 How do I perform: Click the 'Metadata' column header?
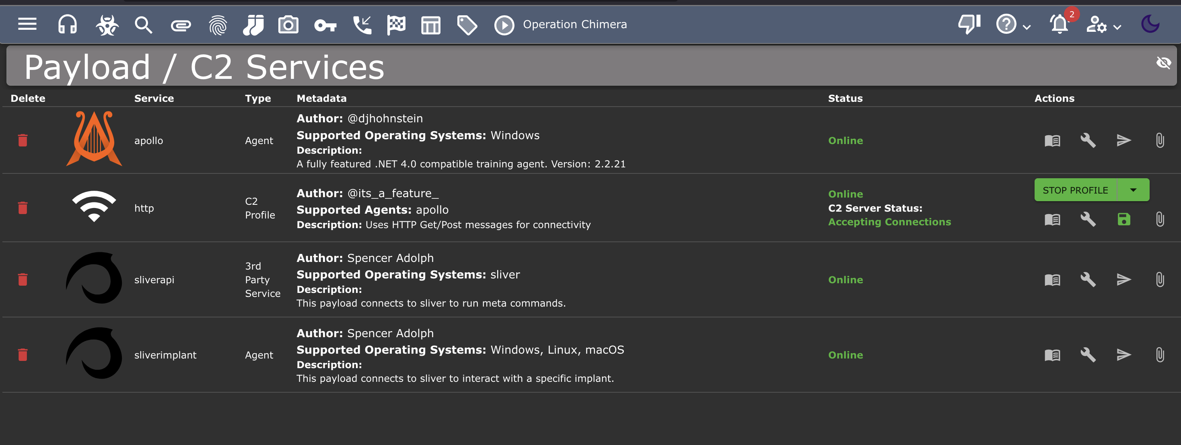321,98
